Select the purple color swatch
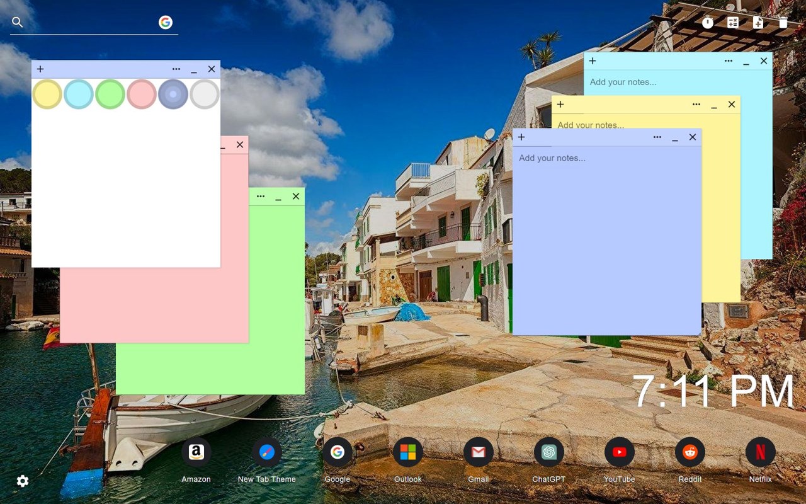This screenshot has height=504, width=806. (173, 94)
